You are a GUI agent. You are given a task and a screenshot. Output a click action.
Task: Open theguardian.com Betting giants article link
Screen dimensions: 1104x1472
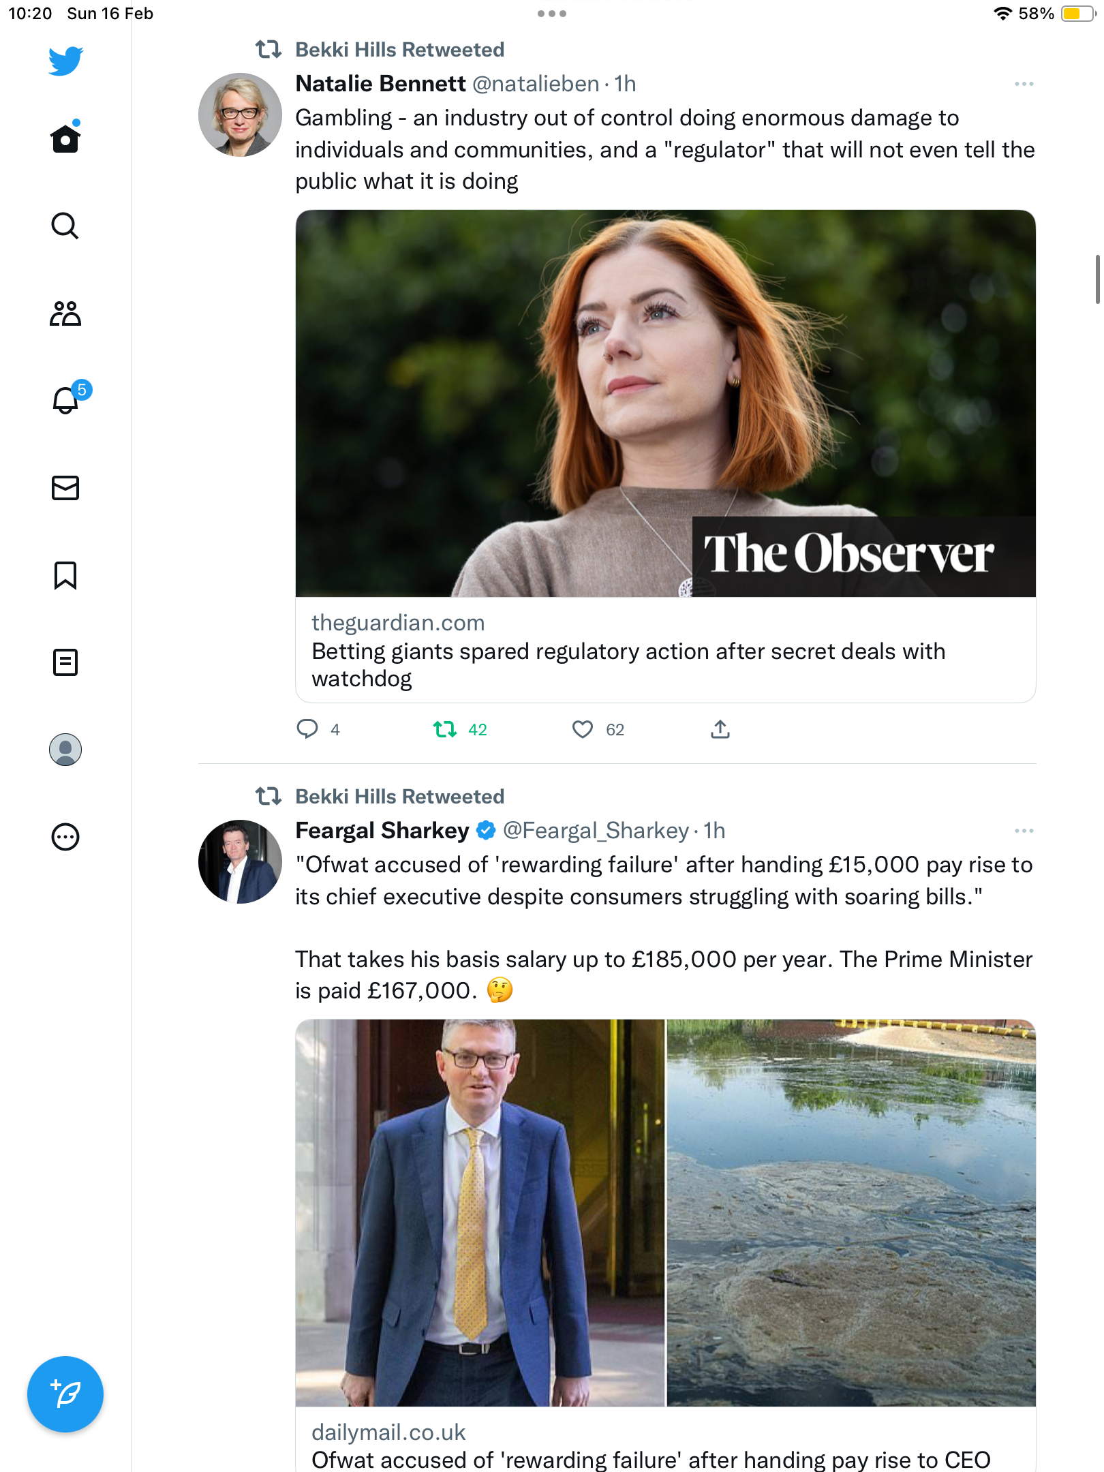[665, 650]
